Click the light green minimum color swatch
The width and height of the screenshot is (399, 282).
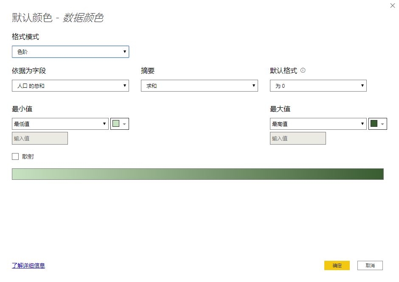(116, 124)
